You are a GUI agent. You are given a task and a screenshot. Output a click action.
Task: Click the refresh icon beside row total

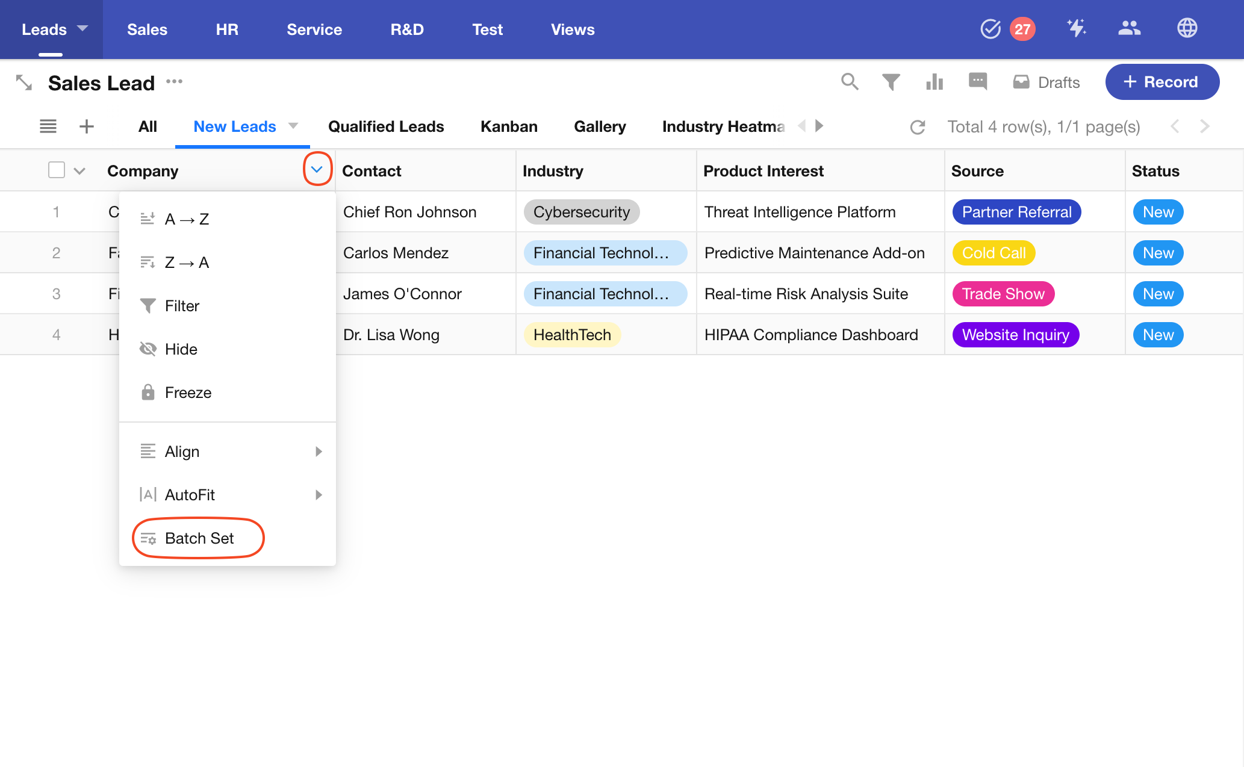[x=918, y=127]
